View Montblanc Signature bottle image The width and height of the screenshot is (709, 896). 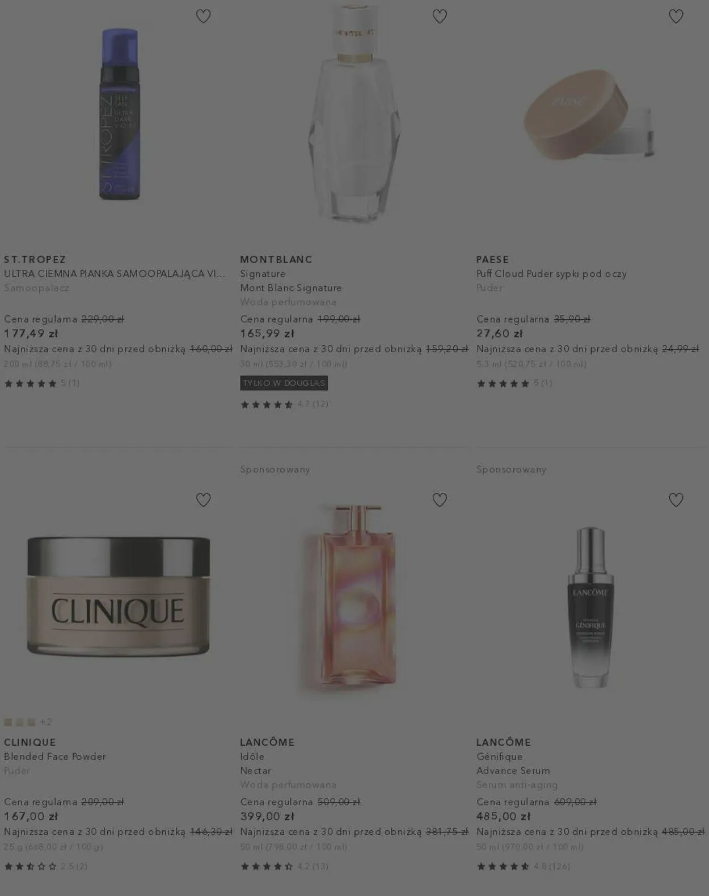[x=355, y=112]
